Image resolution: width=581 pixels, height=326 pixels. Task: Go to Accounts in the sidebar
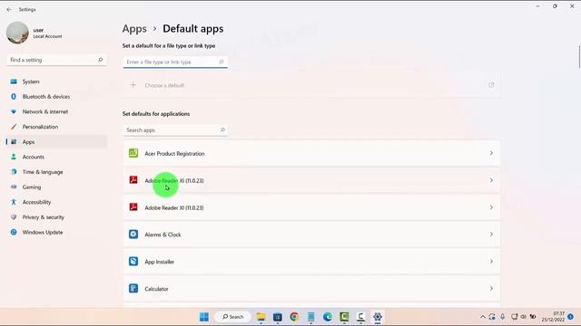pyautogui.click(x=56, y=157)
